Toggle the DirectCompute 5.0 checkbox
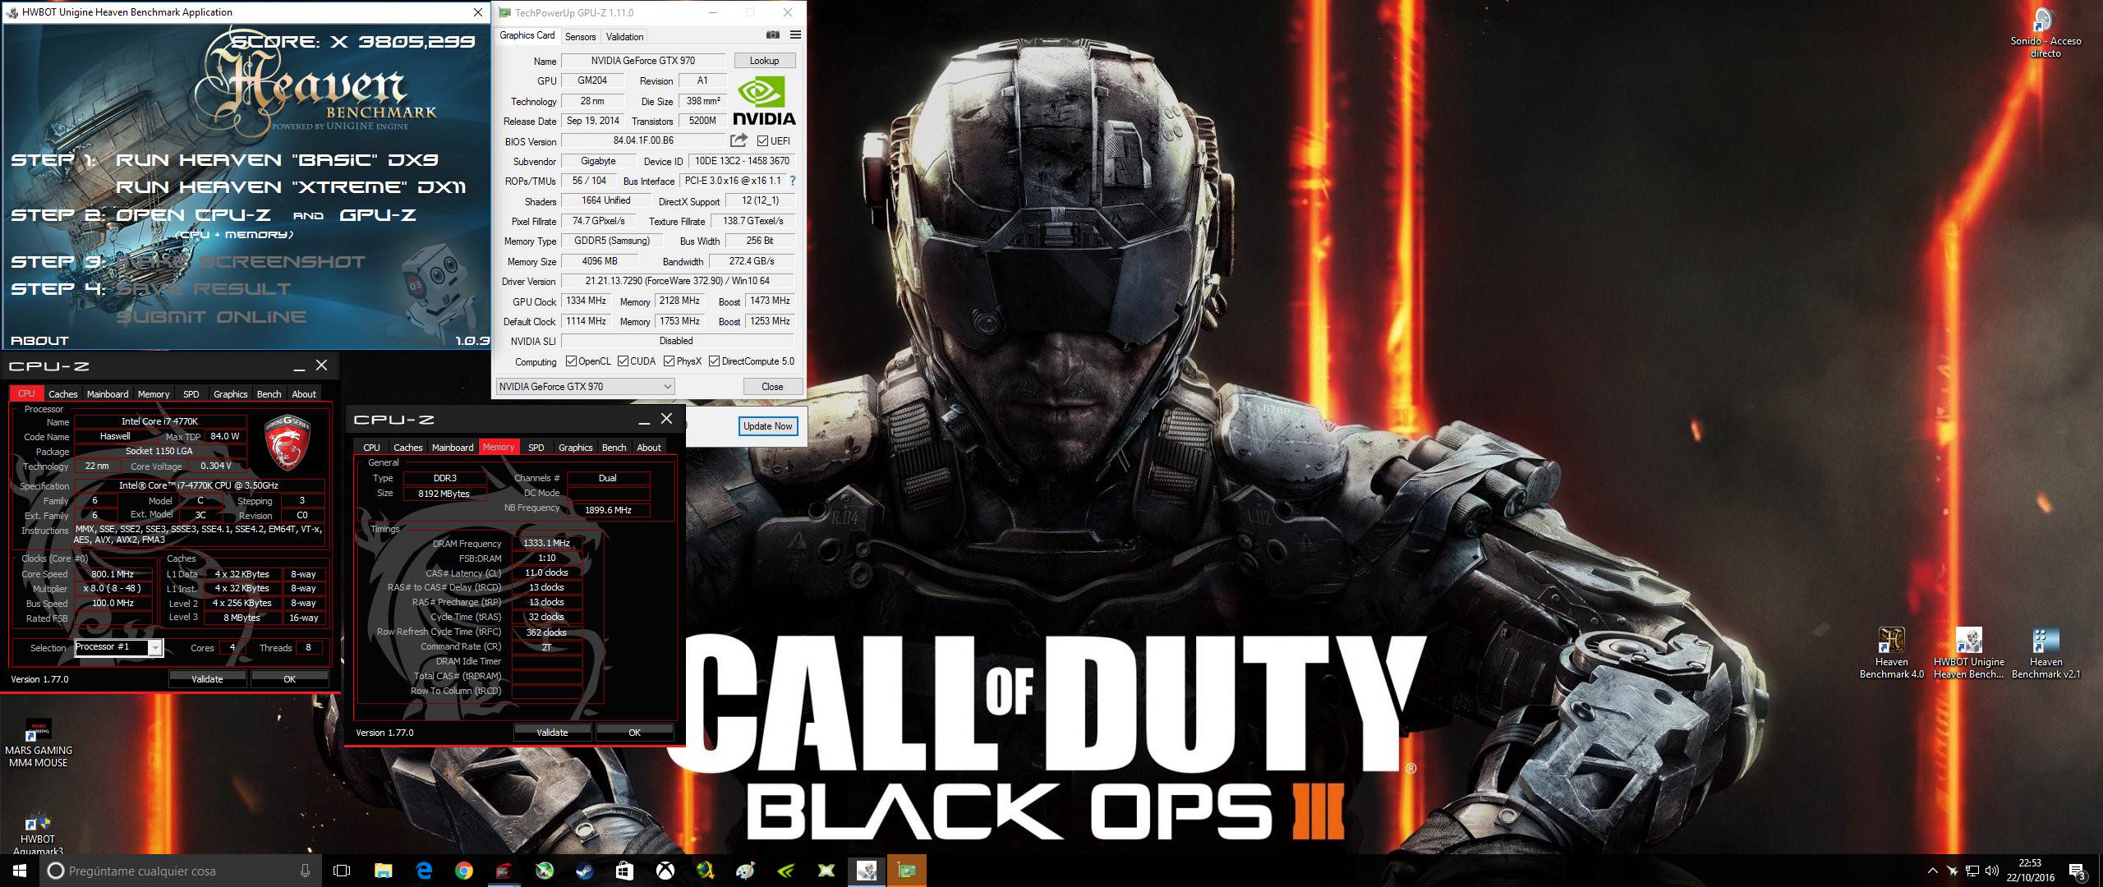 pos(714,361)
